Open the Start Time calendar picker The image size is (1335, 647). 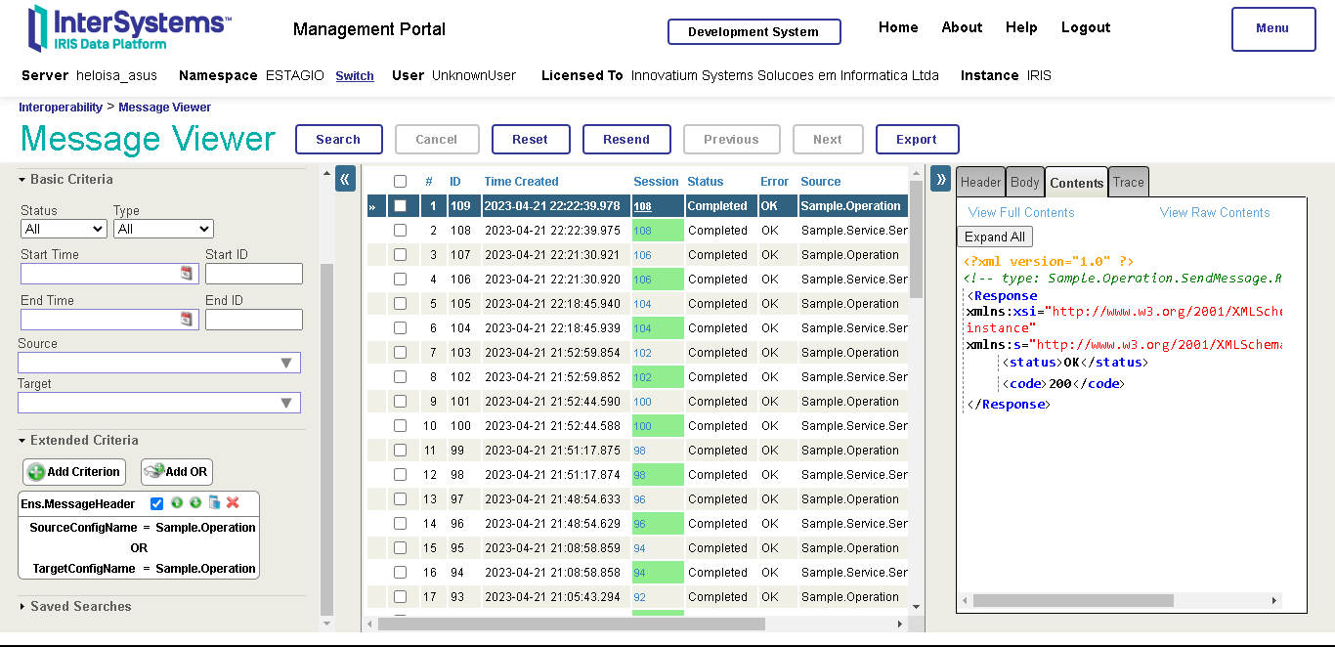click(x=187, y=274)
